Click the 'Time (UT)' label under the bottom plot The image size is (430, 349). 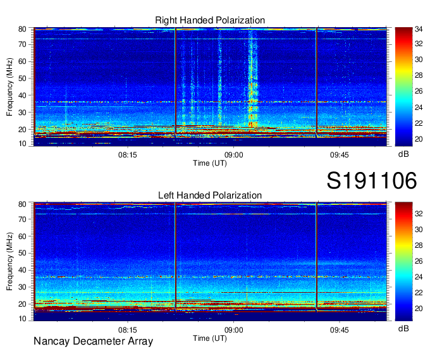pyautogui.click(x=210, y=338)
